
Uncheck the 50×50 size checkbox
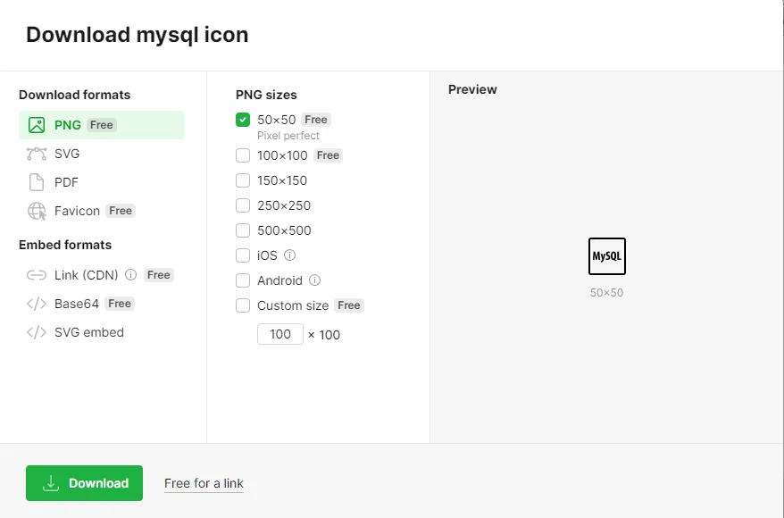(243, 120)
